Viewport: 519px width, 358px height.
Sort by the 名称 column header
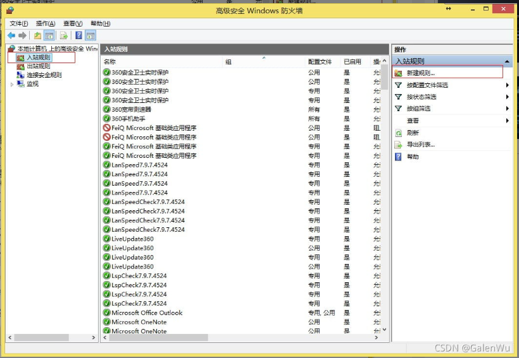tap(162, 62)
